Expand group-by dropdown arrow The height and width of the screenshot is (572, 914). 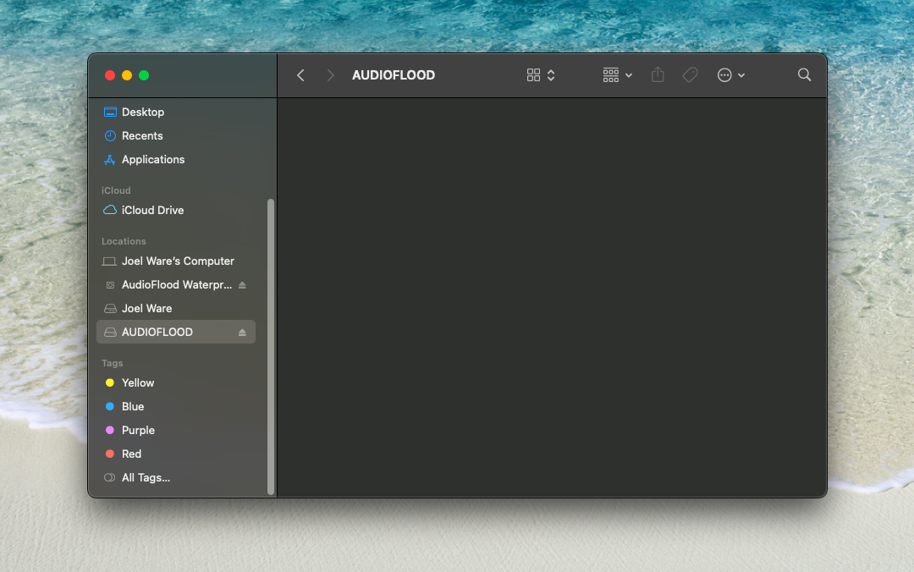point(629,75)
